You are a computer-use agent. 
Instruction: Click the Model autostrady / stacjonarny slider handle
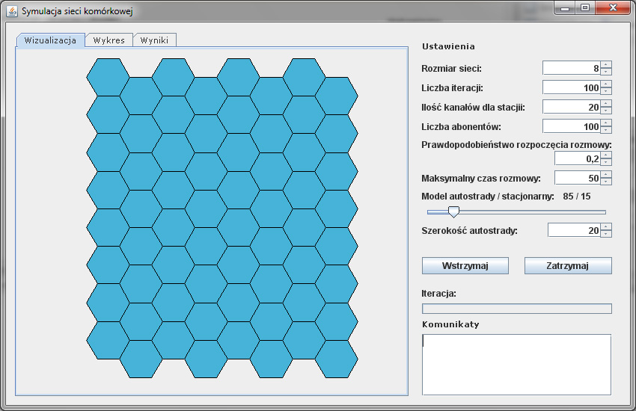pyautogui.click(x=453, y=212)
